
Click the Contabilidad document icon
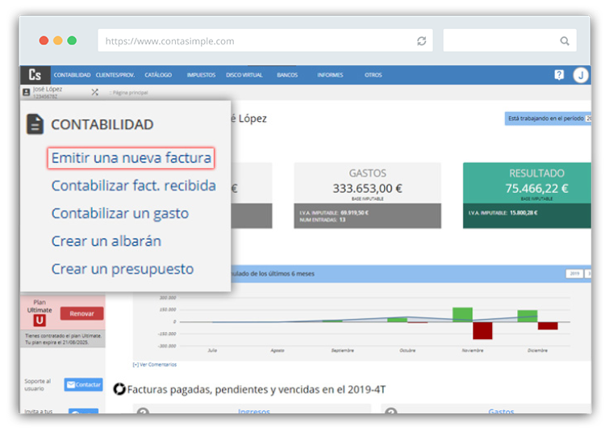(x=35, y=124)
